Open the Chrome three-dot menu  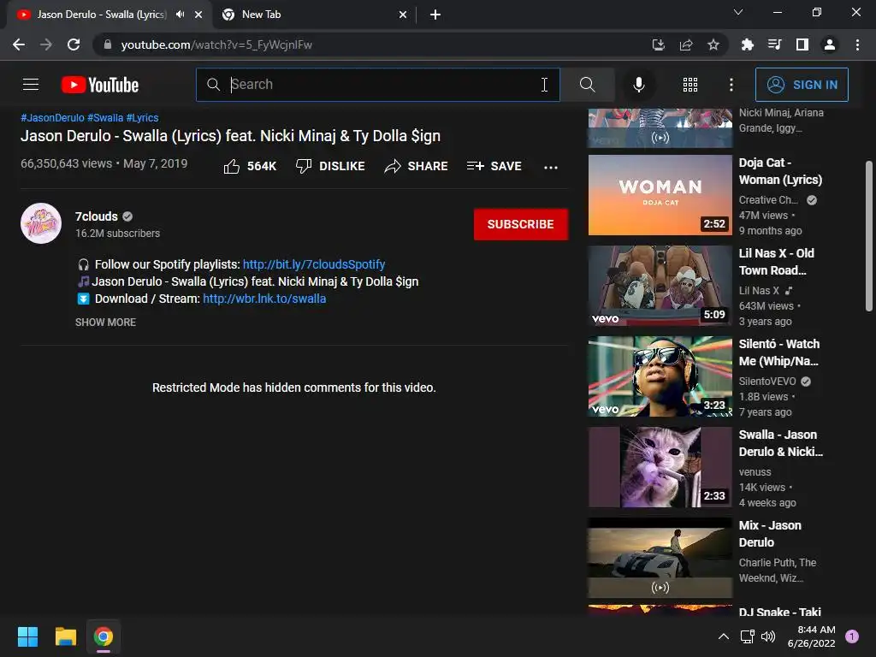coord(857,44)
